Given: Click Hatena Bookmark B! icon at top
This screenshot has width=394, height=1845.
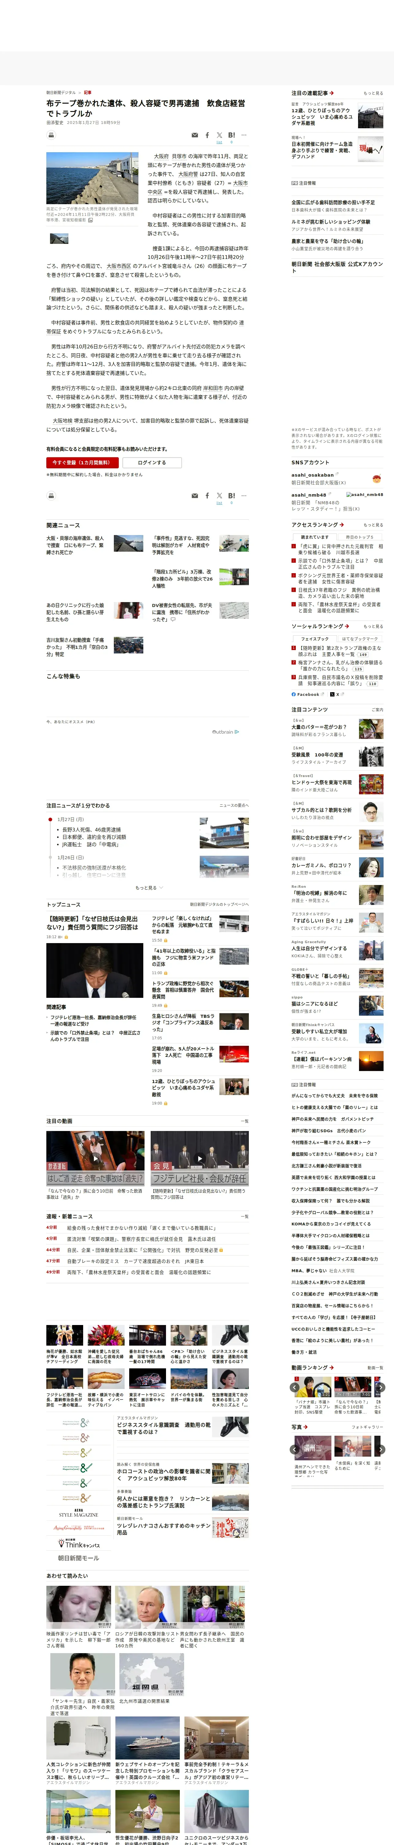Looking at the screenshot, I should tap(232, 135).
